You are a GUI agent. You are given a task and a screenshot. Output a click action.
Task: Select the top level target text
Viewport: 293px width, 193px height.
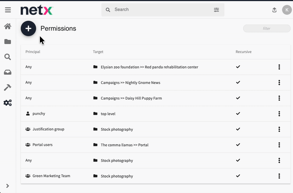(108, 114)
